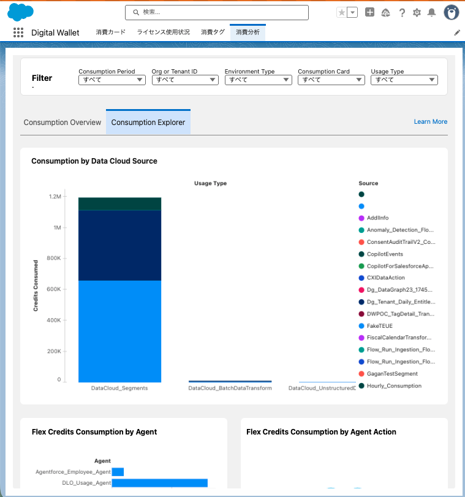465x497 pixels.
Task: Click the Anomaly_Detection_Flo... legend dot
Action: pyautogui.click(x=361, y=230)
